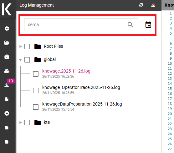
Task: Select the global folder label
Action: (x=50, y=59)
